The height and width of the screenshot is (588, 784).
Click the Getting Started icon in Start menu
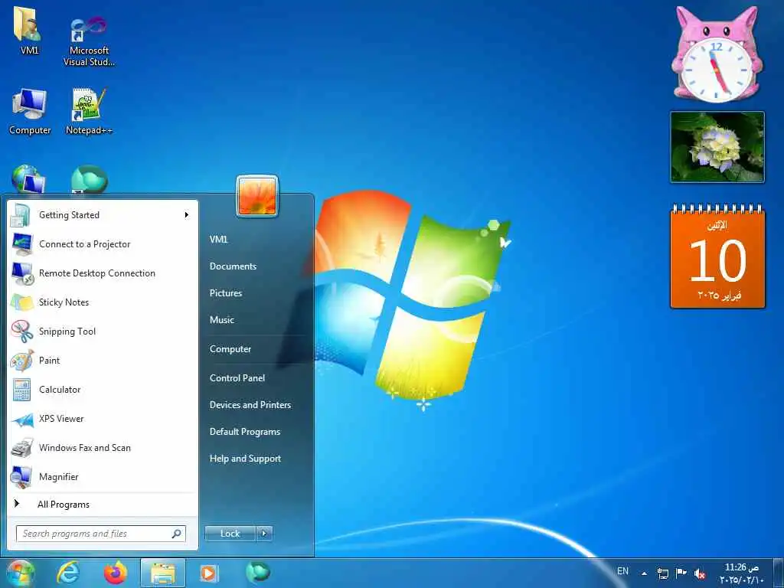[x=21, y=215]
